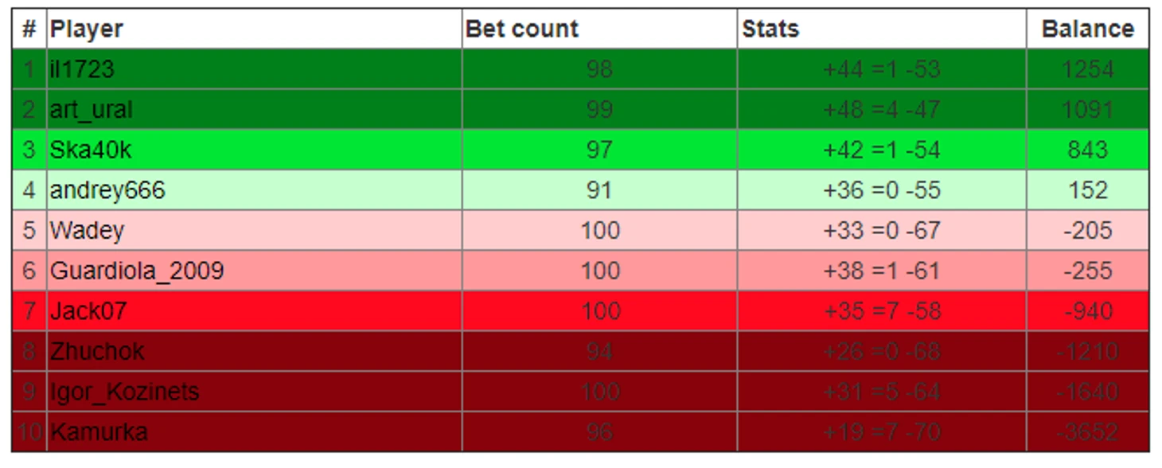
Task: Select the Stats column header
Action: click(770, 29)
